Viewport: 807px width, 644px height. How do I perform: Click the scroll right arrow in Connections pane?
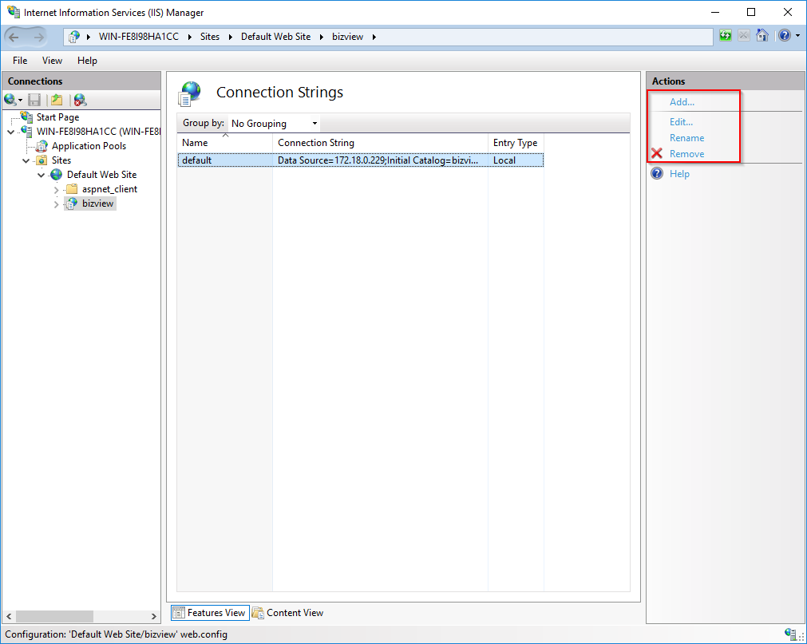pos(153,616)
